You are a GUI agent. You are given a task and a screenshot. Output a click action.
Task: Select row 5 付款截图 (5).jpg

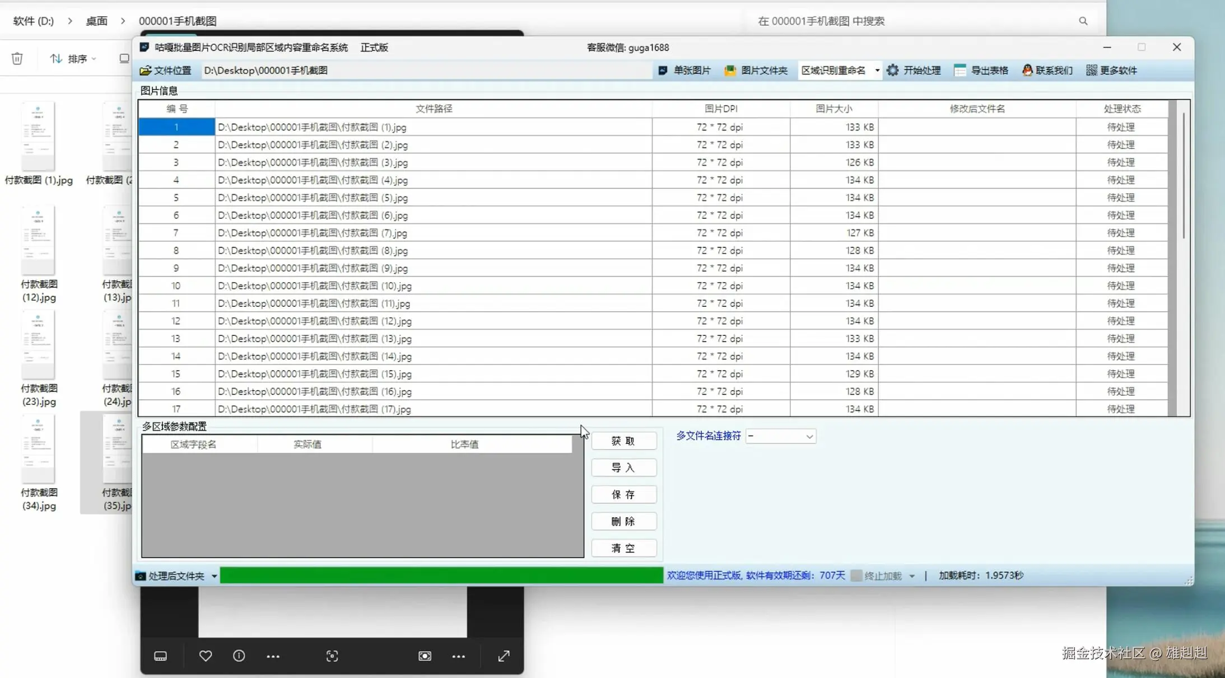[x=312, y=198]
